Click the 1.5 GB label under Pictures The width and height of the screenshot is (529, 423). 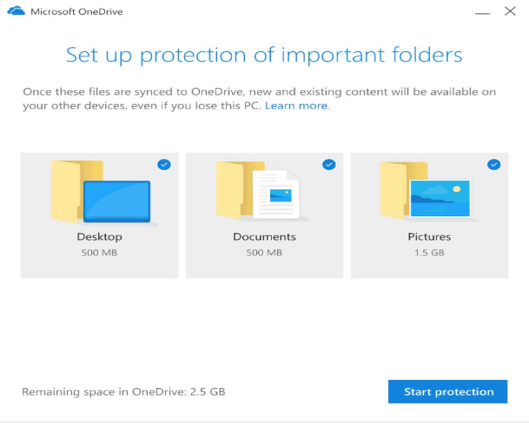coord(429,252)
